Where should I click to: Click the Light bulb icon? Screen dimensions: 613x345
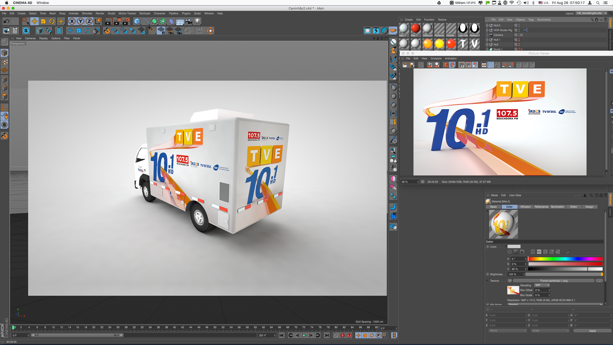pyautogui.click(x=197, y=21)
